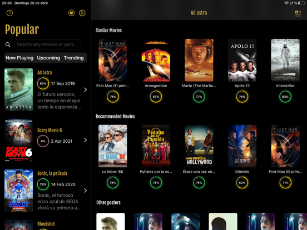Click the Bloodshot title in list
307x230 pixels.
point(46,224)
